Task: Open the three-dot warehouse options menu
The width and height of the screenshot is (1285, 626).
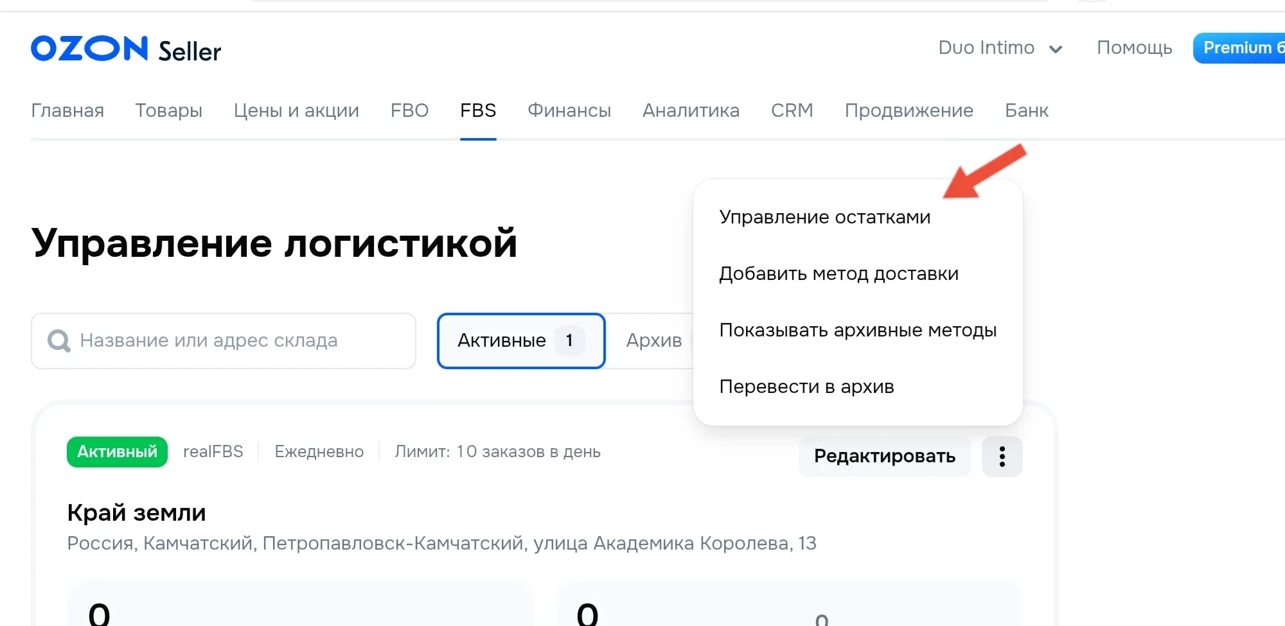Action: [1002, 456]
